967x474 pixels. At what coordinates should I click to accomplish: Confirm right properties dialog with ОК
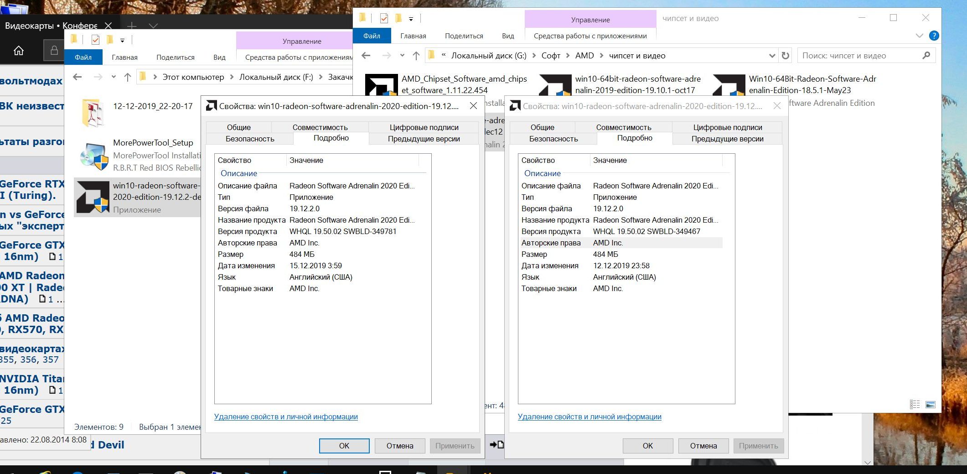(x=648, y=446)
